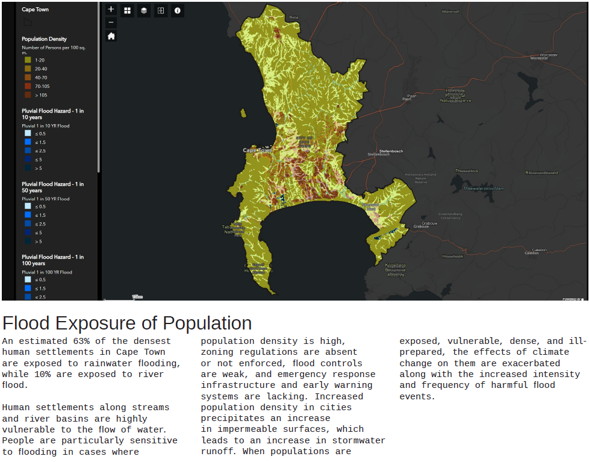Screen dimensions: 589x462
Task: Click the Stellenbosch label on the map
Action: [391, 151]
